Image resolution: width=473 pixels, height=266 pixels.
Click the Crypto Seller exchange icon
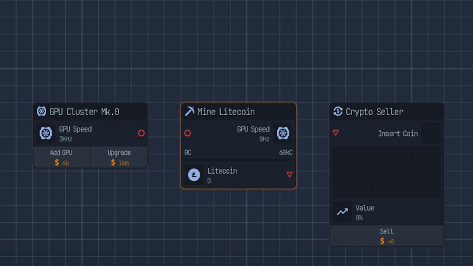pyautogui.click(x=338, y=111)
